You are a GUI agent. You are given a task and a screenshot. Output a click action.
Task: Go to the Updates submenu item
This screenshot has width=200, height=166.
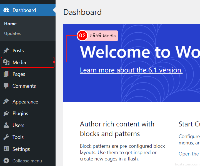[x=12, y=33]
